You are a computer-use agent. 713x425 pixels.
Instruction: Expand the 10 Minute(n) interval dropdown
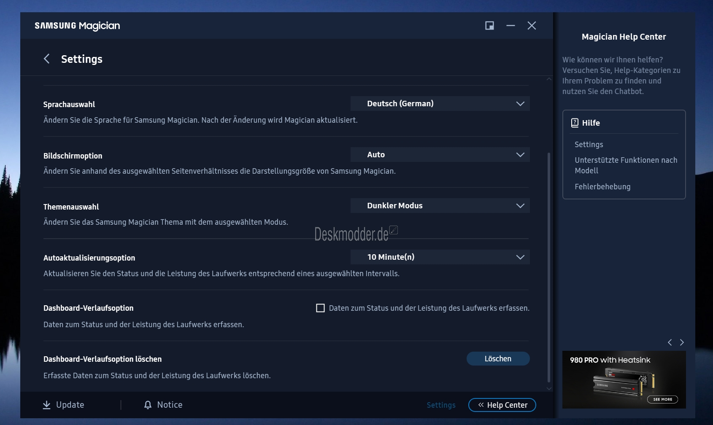click(440, 257)
